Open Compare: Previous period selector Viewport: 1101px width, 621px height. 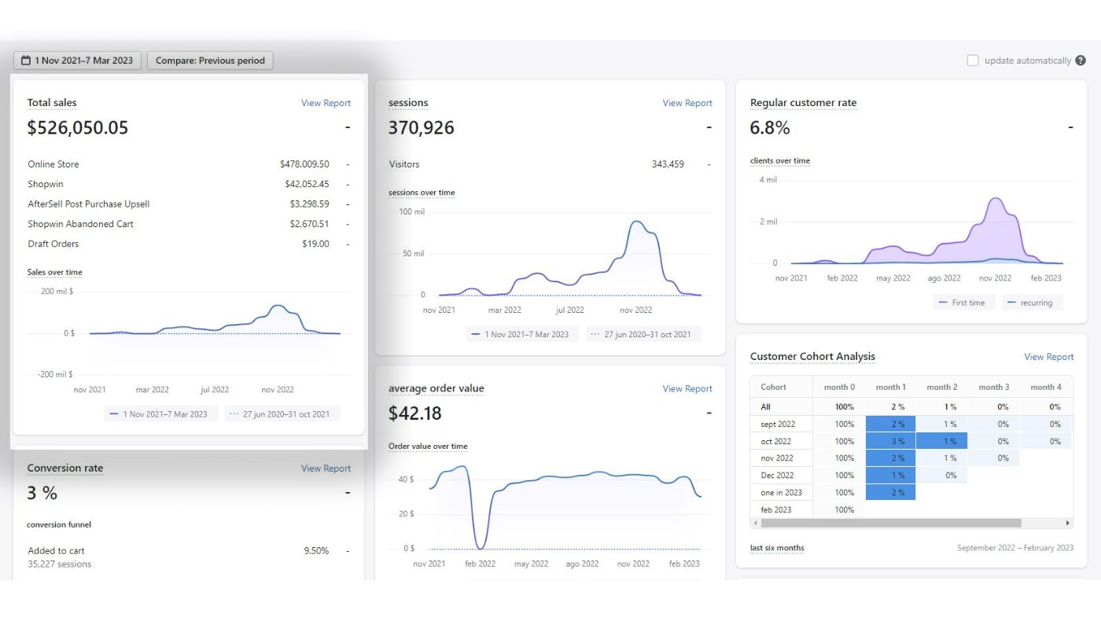[x=210, y=61]
